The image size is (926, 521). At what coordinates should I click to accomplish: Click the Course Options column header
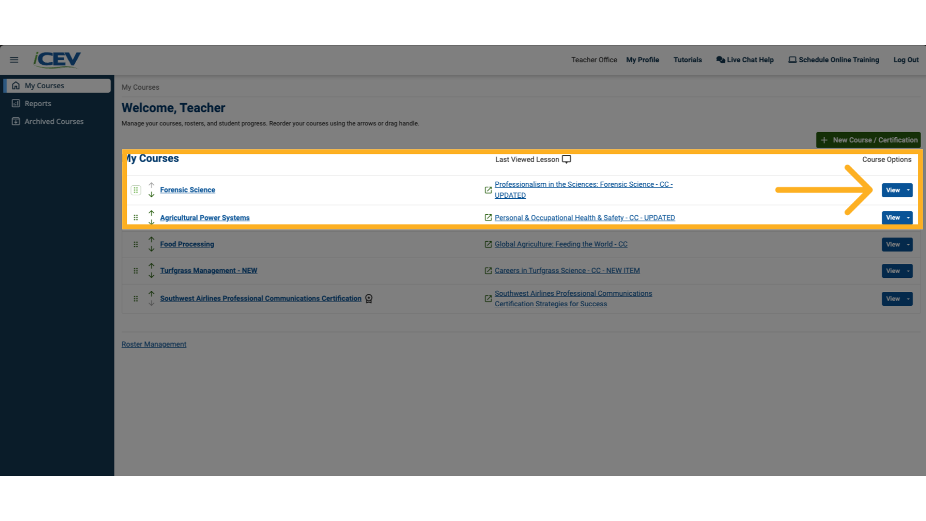pyautogui.click(x=887, y=160)
